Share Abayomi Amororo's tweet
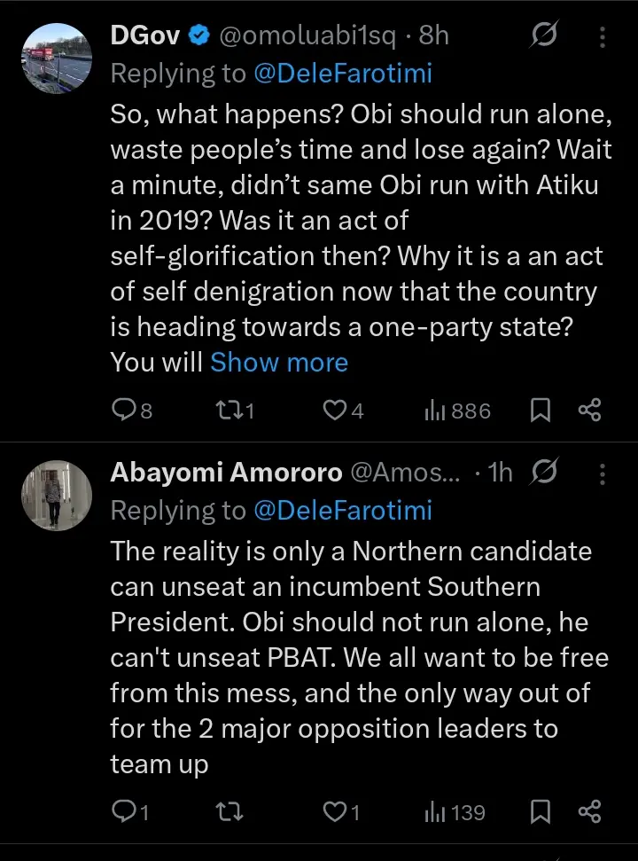Image resolution: width=638 pixels, height=861 pixels. (x=589, y=811)
